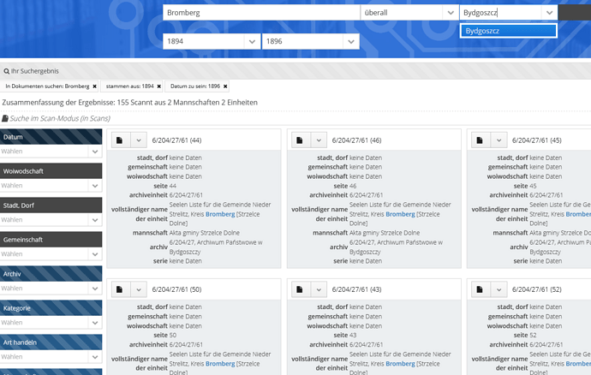Click the Bromberg search text field
Screen dimensions: 591x375
(261, 13)
